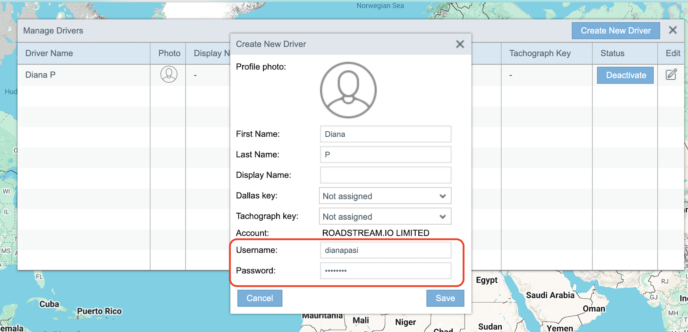Focus the Password input field
This screenshot has width=688, height=332.
pos(385,271)
